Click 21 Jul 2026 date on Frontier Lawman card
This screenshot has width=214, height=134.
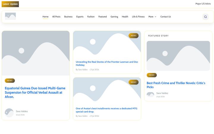pyautogui.click(x=95, y=69)
